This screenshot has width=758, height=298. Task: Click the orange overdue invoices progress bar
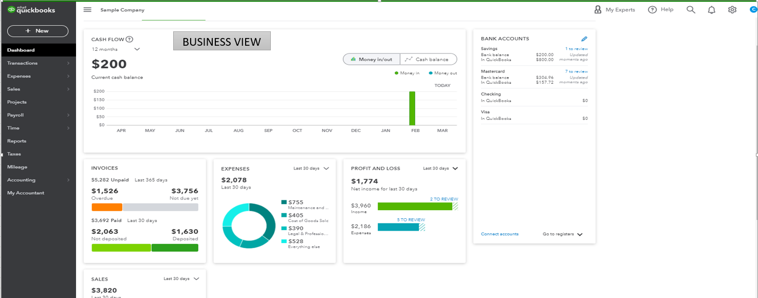[106, 207]
